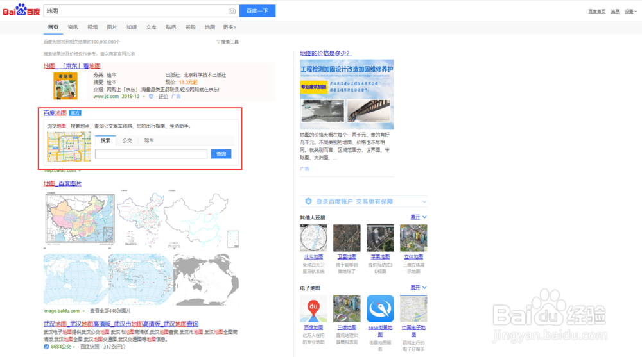The width and height of the screenshot is (642, 357).
Task: Open the 地图_百度图片 result link
Action: tap(63, 183)
